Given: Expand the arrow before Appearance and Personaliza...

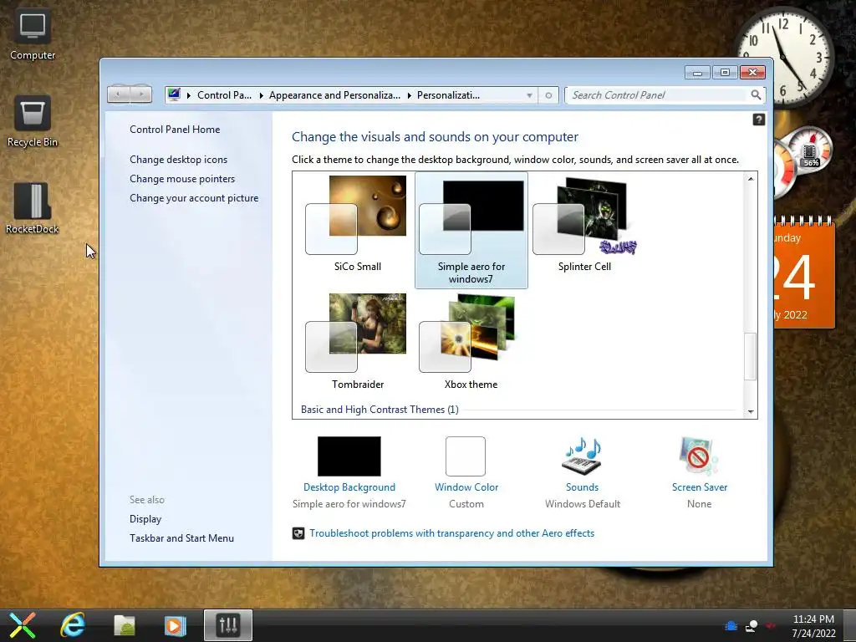Looking at the screenshot, I should [261, 95].
